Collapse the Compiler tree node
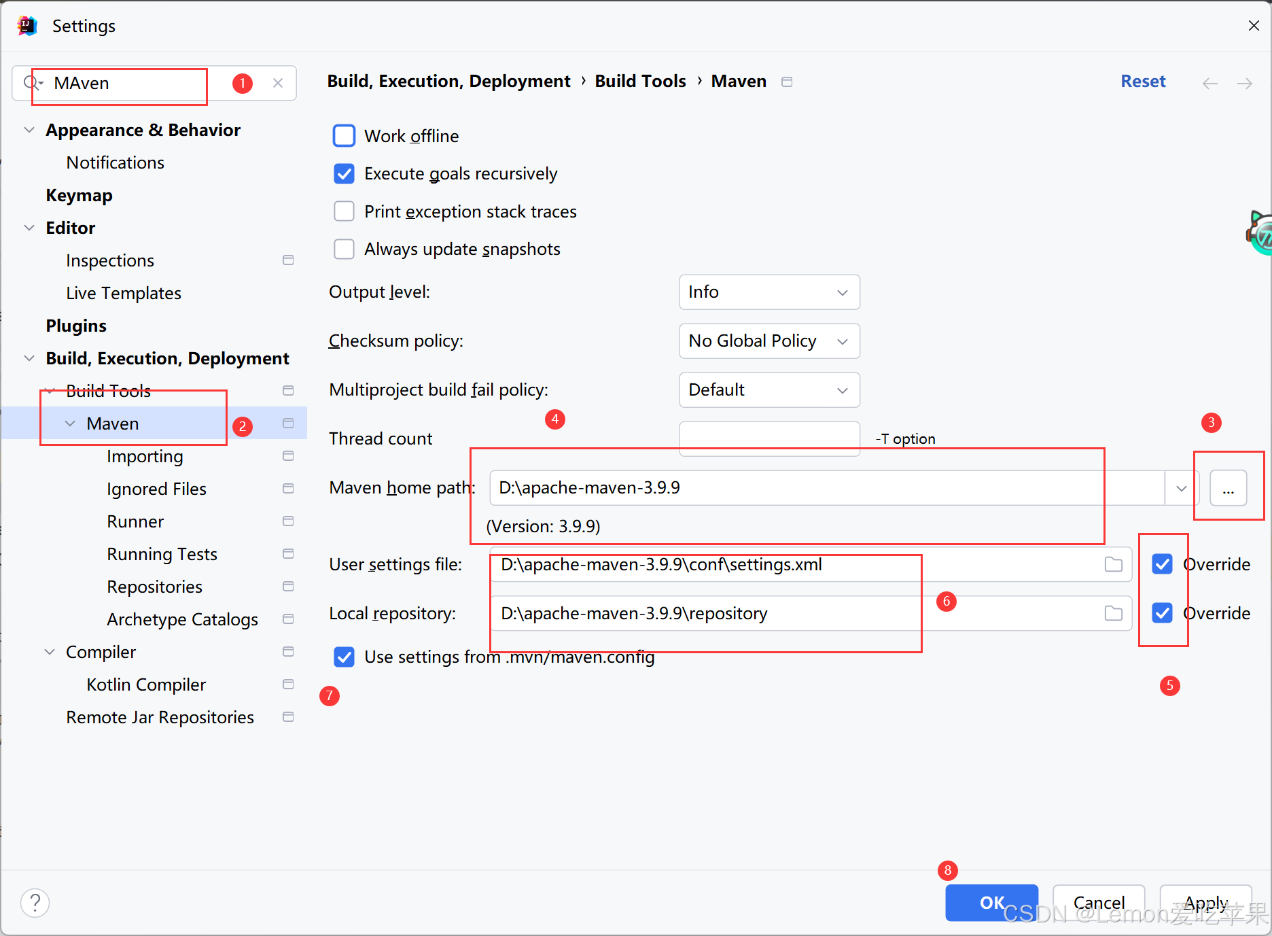 pyautogui.click(x=50, y=652)
